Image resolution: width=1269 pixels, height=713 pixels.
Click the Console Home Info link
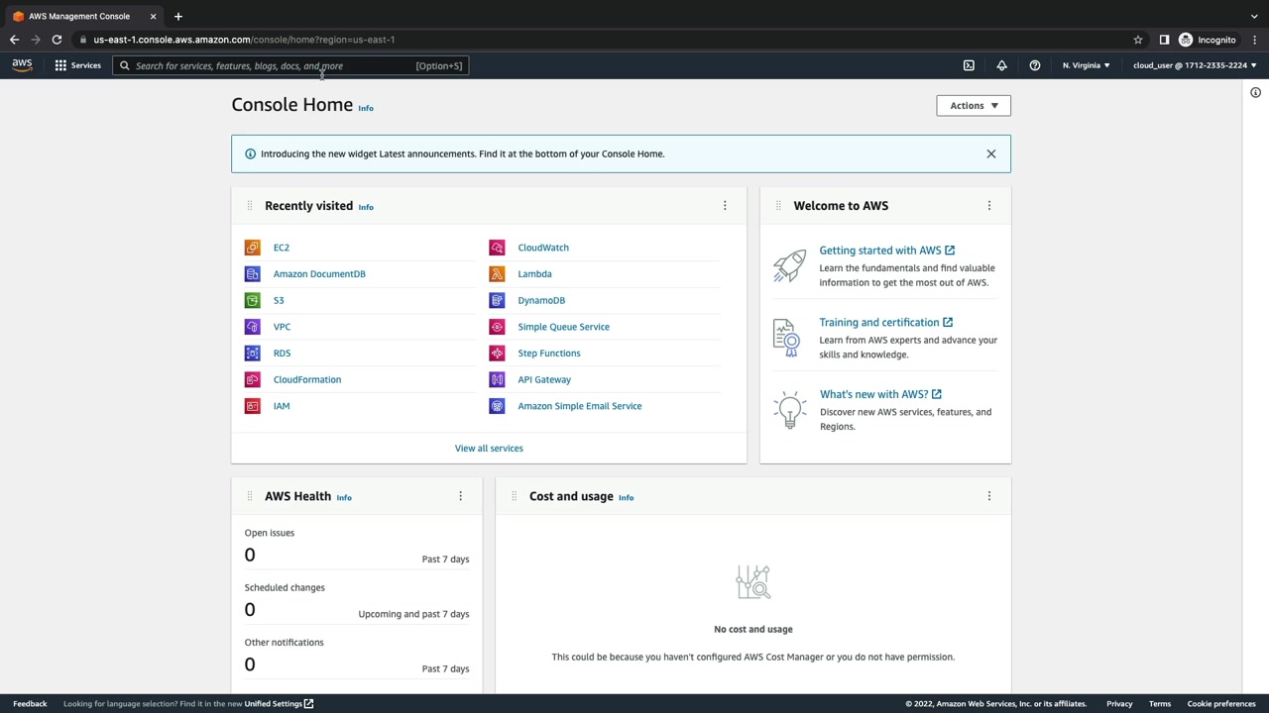(366, 108)
